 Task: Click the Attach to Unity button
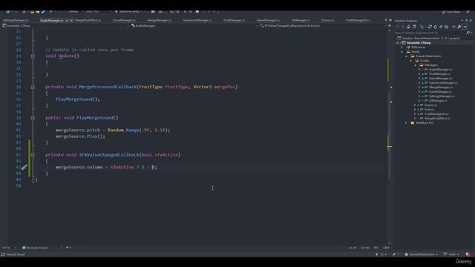[x=127, y=12]
